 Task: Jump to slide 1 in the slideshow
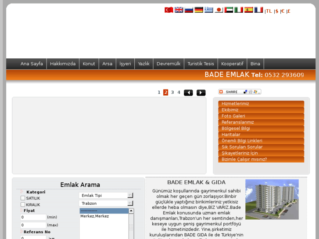click(159, 93)
